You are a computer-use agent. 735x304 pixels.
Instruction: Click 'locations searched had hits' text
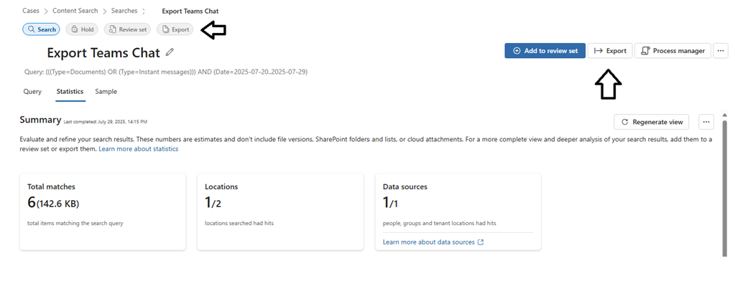pyautogui.click(x=239, y=223)
